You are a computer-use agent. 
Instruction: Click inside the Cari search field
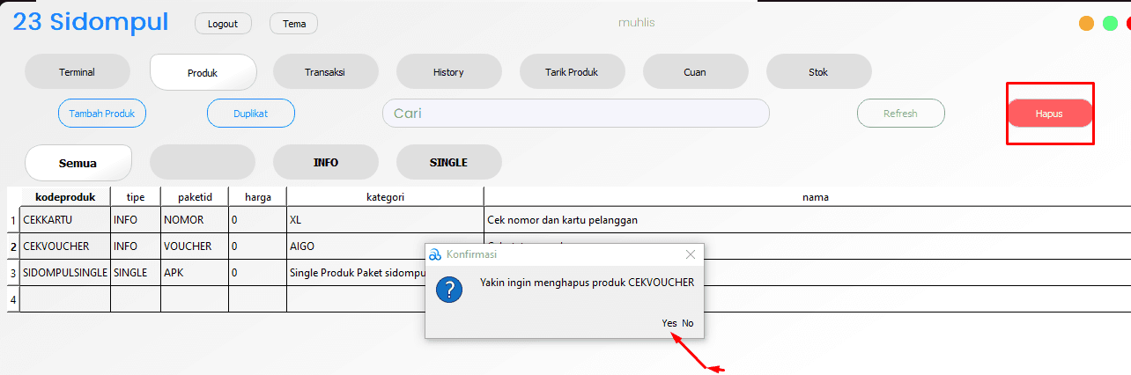[575, 114]
